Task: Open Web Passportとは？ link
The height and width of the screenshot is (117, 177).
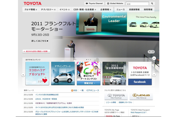Action: 138,112
